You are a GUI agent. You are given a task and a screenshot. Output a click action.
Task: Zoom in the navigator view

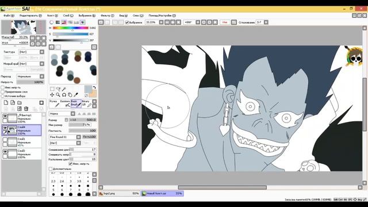tap(38, 38)
